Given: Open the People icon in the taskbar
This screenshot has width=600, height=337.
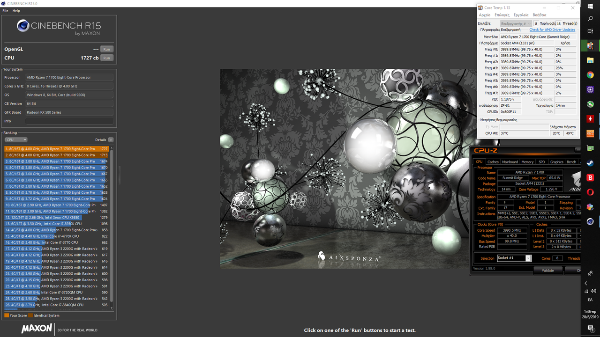Looking at the screenshot, I should [590, 273].
